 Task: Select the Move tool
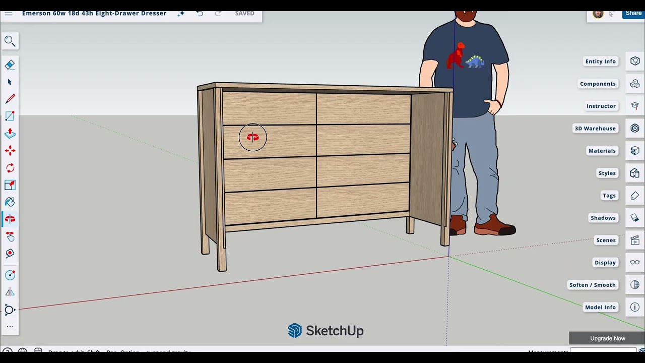(10, 150)
